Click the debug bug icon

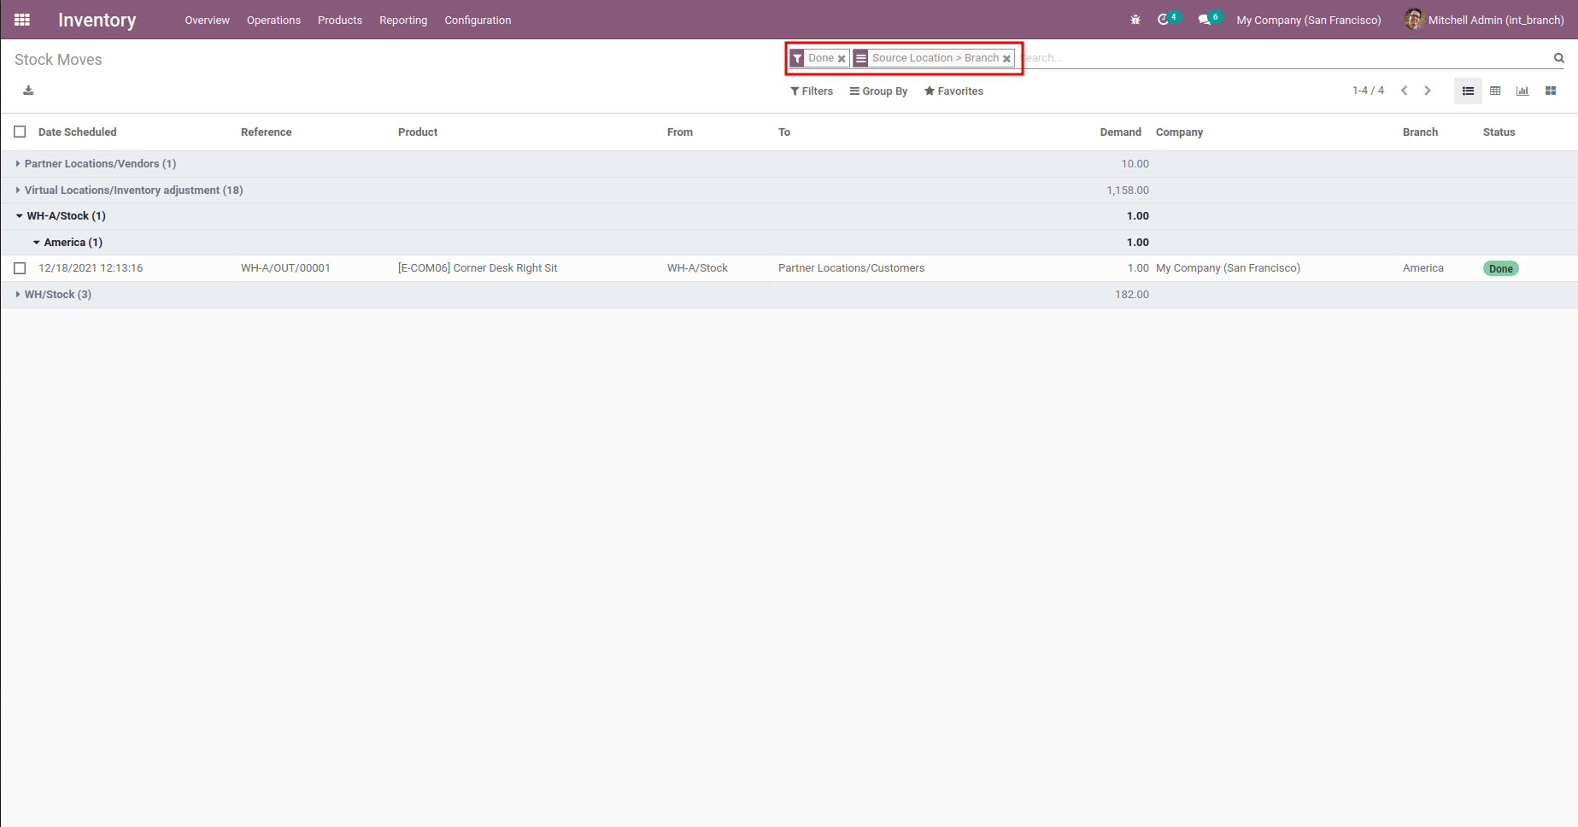(x=1135, y=20)
